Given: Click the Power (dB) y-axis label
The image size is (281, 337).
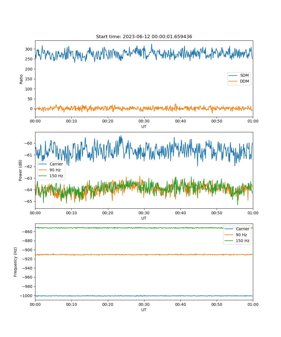Looking at the screenshot, I should pos(21,170).
